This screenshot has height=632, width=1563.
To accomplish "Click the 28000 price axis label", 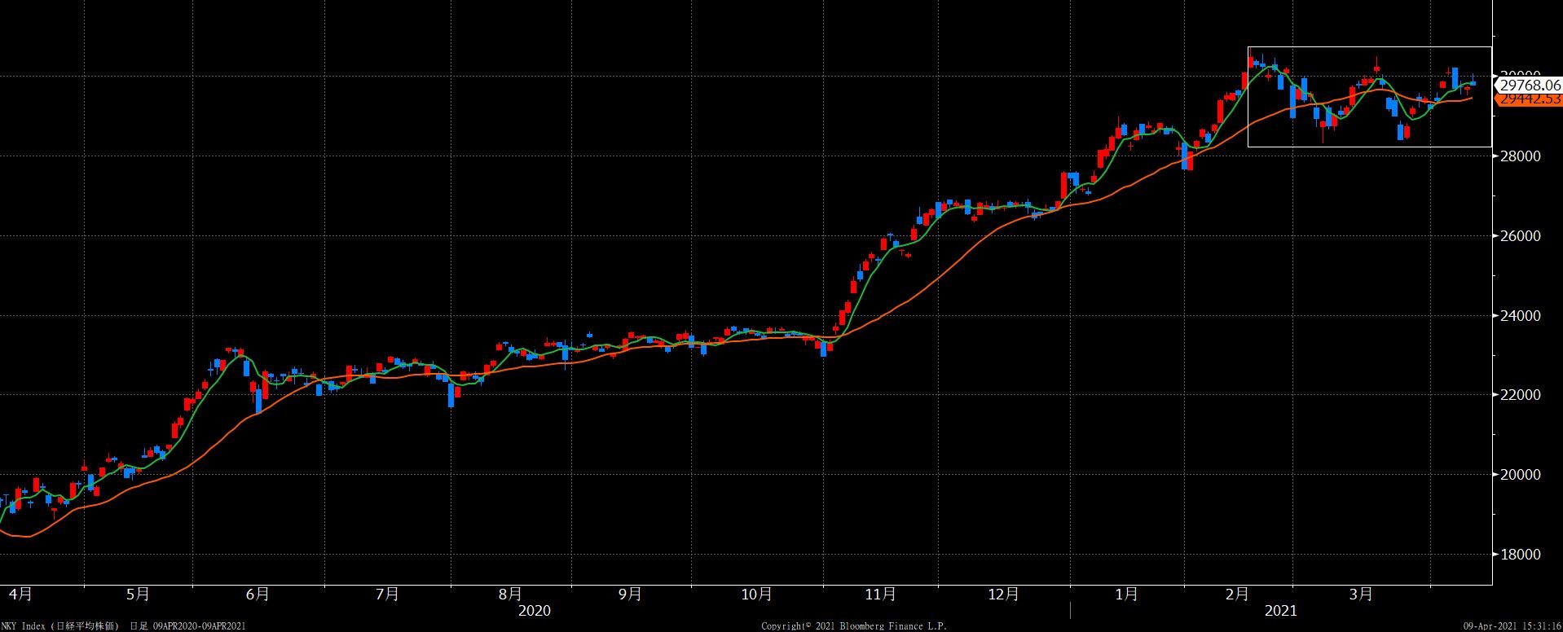I will pos(1520,156).
